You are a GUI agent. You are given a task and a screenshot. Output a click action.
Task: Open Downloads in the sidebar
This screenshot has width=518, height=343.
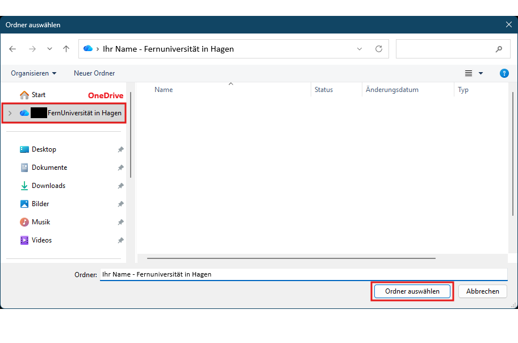(x=43, y=186)
